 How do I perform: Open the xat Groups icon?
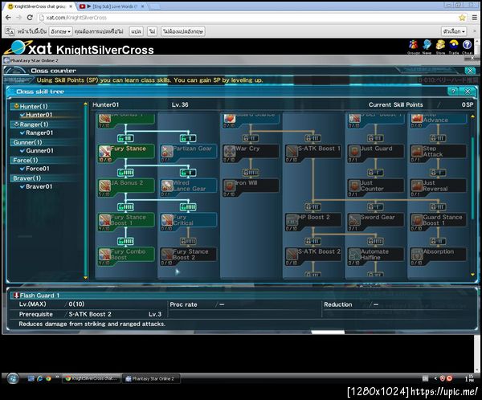coord(413,45)
